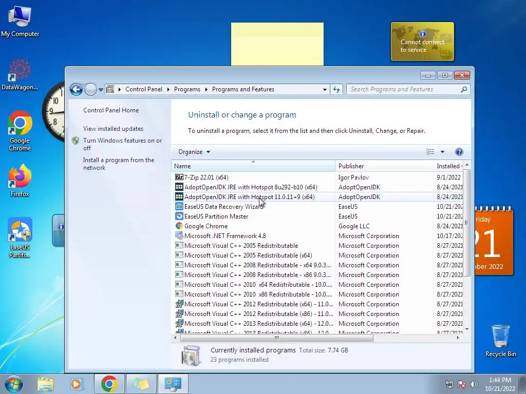
Task: Click the search magnifier icon
Action: pos(464,89)
